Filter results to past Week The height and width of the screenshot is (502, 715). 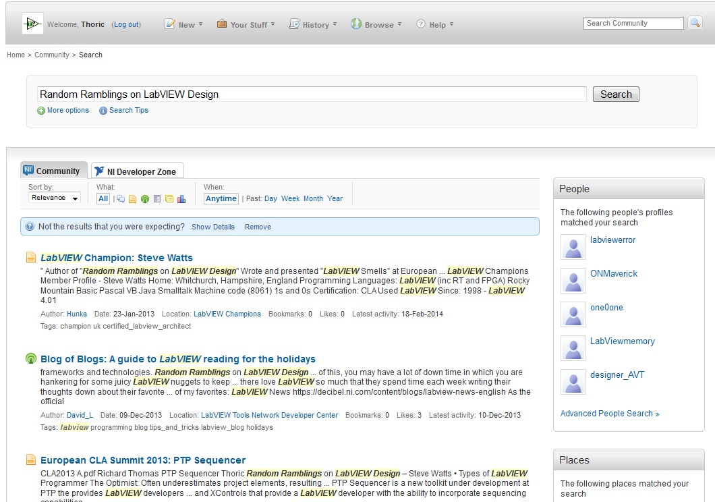[x=291, y=198]
